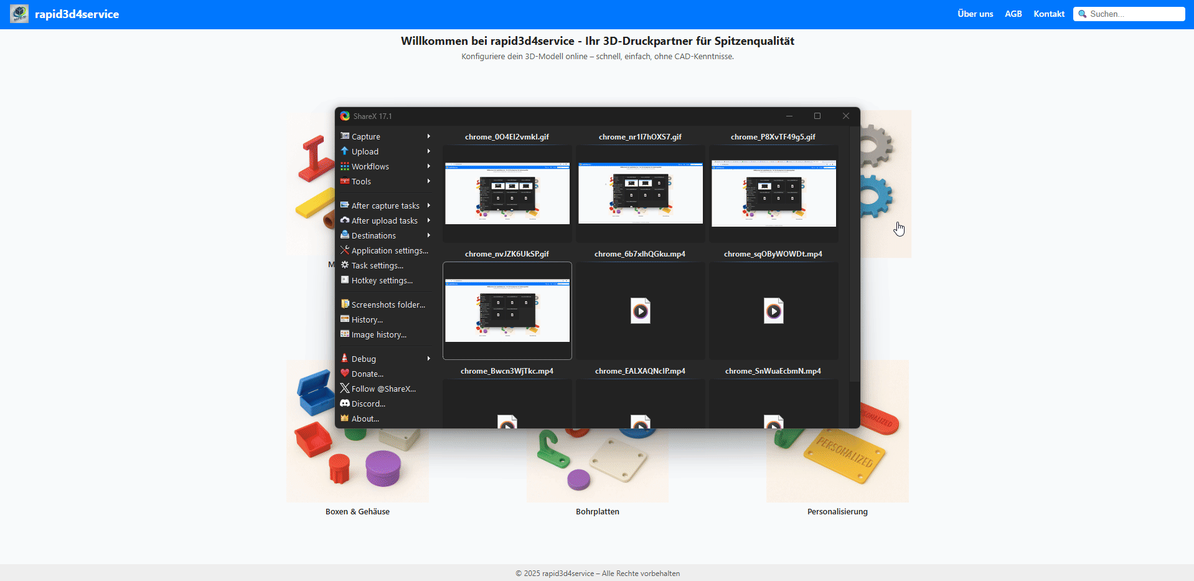This screenshot has width=1194, height=581.
Task: Click the History icon
Action: [345, 319]
